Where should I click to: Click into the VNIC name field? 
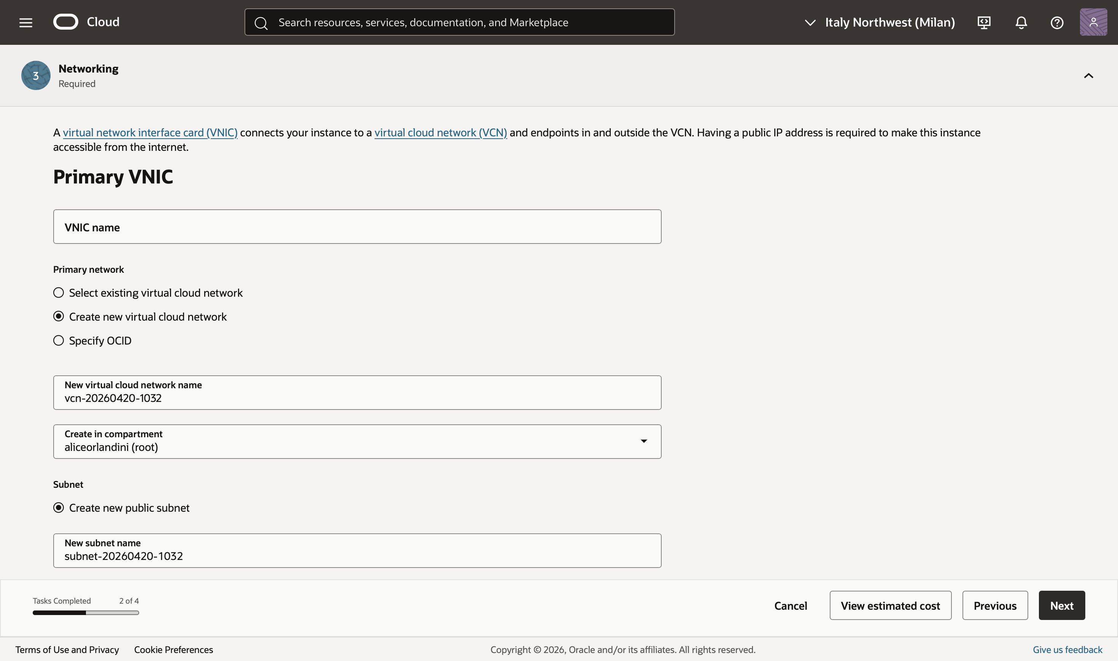(x=357, y=227)
